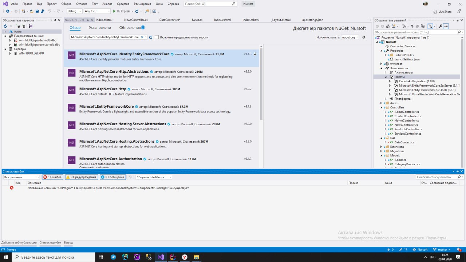Refresh the NuGet package search results
This screenshot has width=466, height=262.
tap(151, 37)
